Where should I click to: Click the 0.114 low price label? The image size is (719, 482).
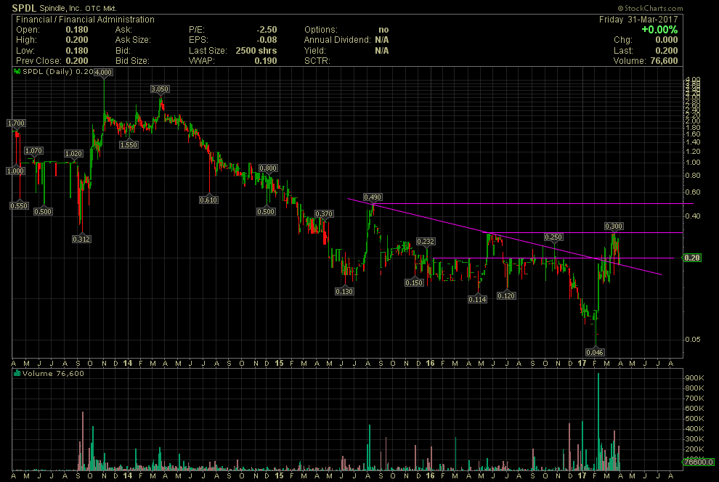point(477,299)
